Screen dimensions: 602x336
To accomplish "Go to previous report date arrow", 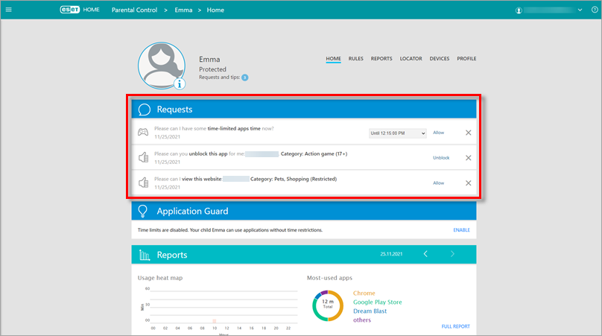I will point(425,254).
